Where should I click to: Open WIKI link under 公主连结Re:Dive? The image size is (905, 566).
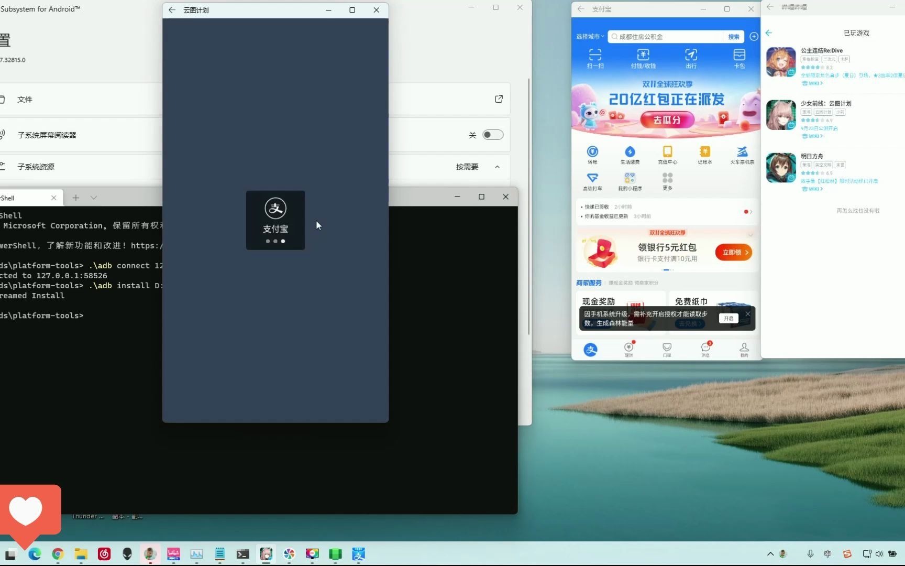point(812,83)
